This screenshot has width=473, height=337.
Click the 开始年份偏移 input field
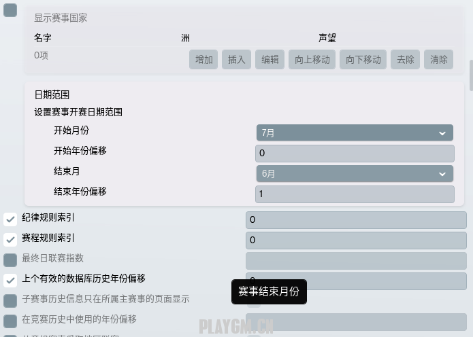pos(355,154)
